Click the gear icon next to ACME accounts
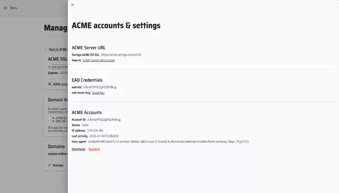This screenshot has height=193, width=339. (x=49, y=84)
